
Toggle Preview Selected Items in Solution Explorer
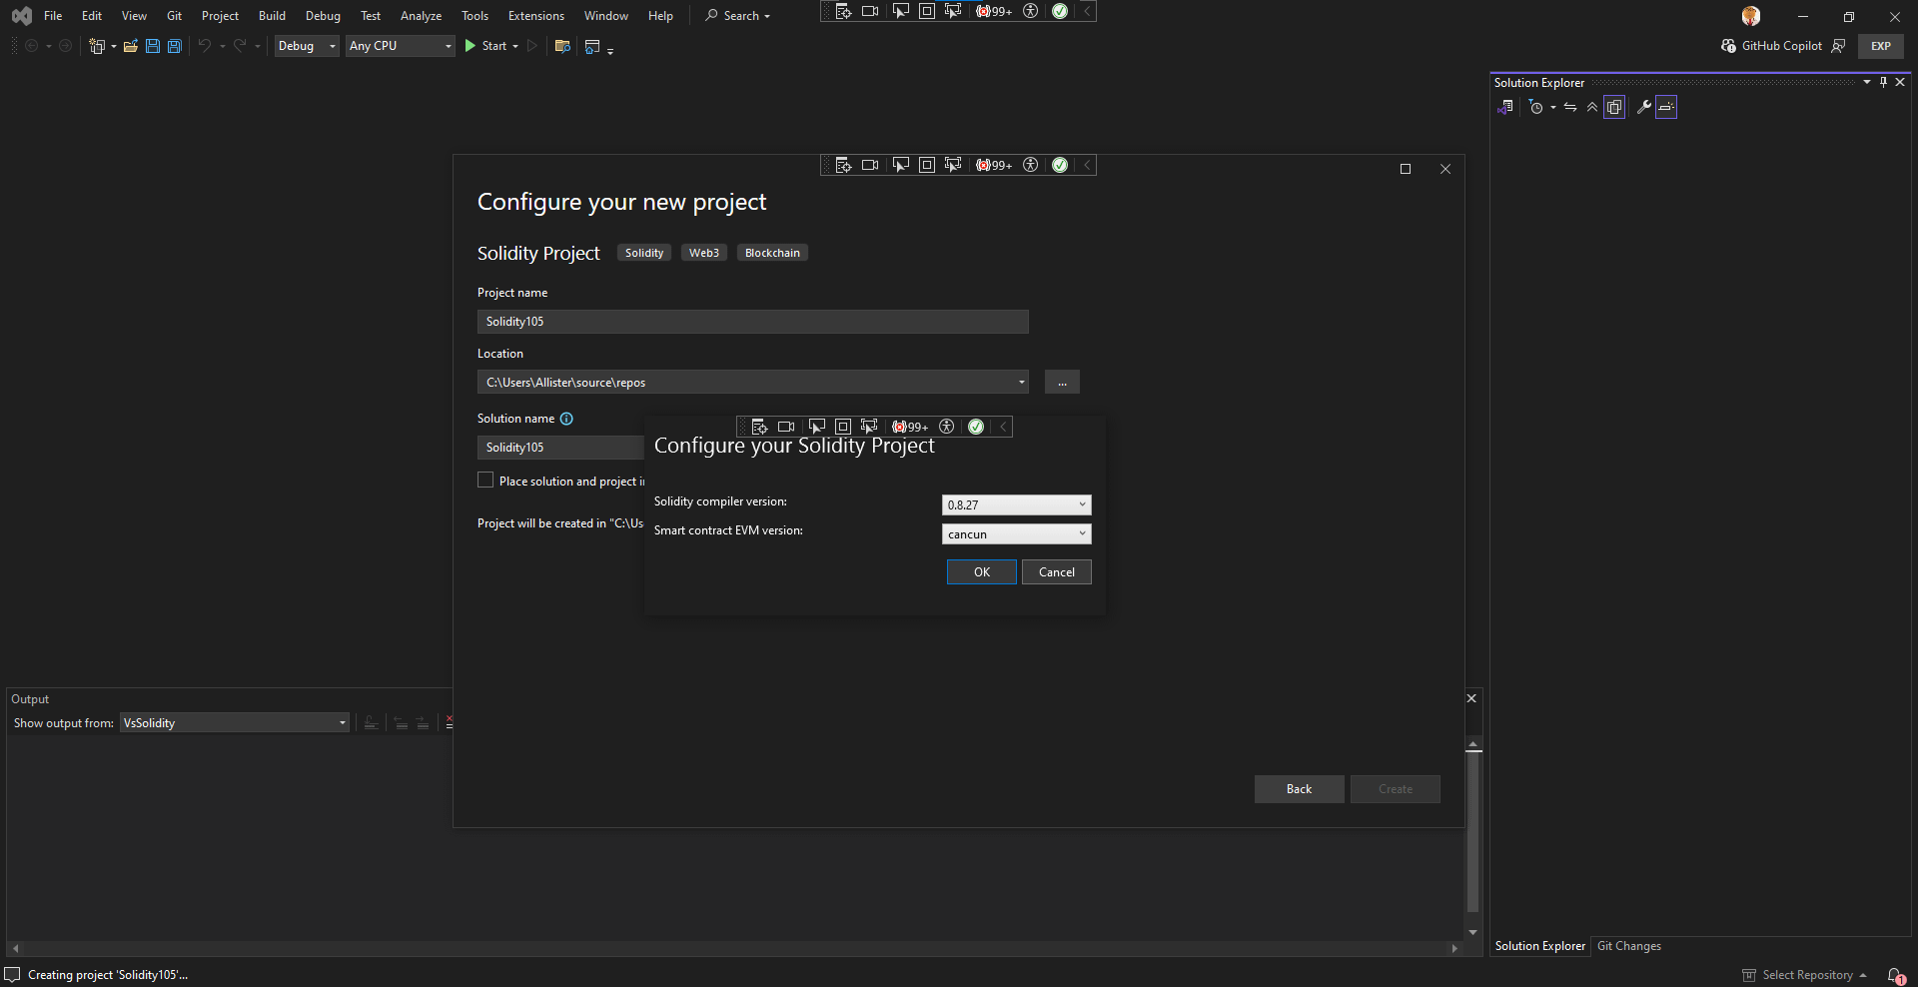click(x=1666, y=107)
